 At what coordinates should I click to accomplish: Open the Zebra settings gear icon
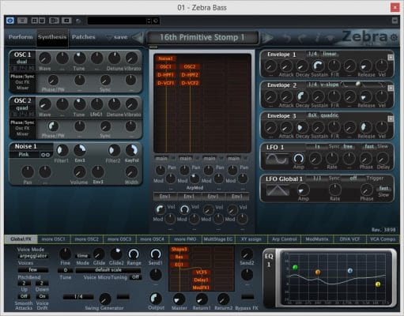pyautogui.click(x=394, y=38)
